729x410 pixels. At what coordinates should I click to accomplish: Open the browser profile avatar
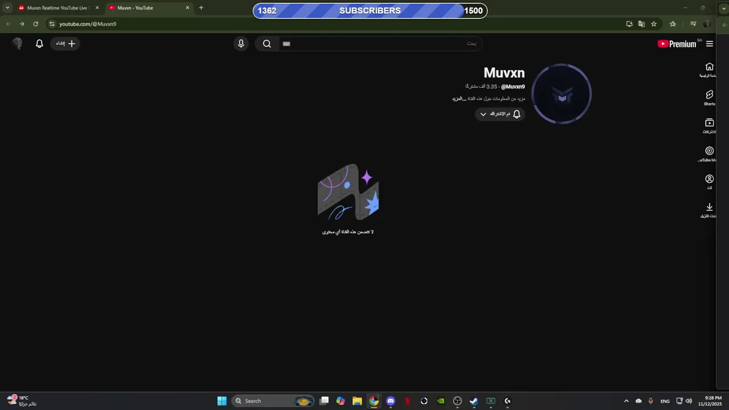click(x=707, y=24)
